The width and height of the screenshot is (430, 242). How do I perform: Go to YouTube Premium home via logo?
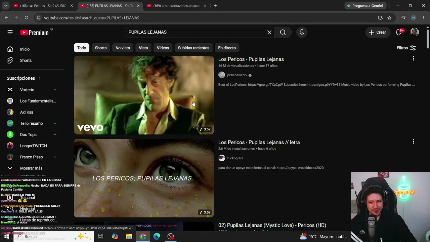35,32
